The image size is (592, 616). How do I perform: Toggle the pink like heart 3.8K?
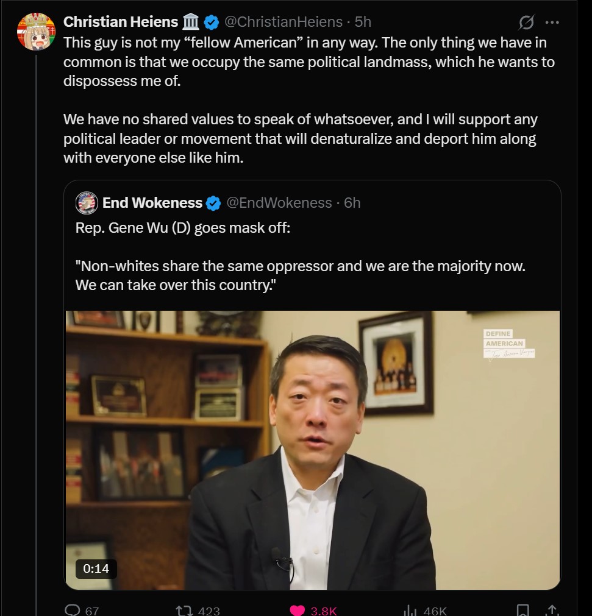[x=297, y=610]
